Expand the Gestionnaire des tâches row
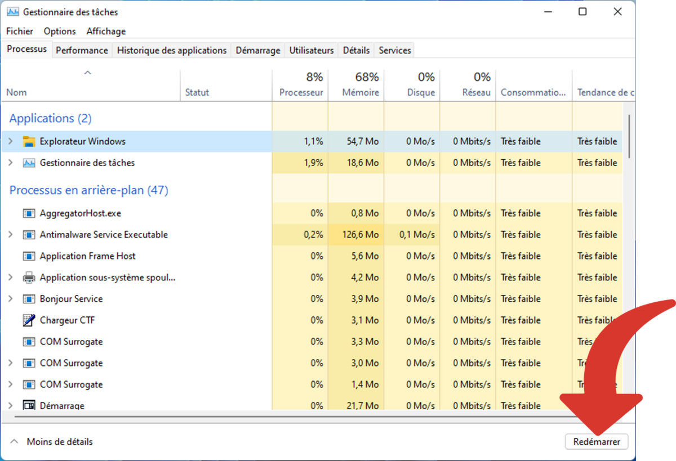676x461 pixels. [x=10, y=163]
